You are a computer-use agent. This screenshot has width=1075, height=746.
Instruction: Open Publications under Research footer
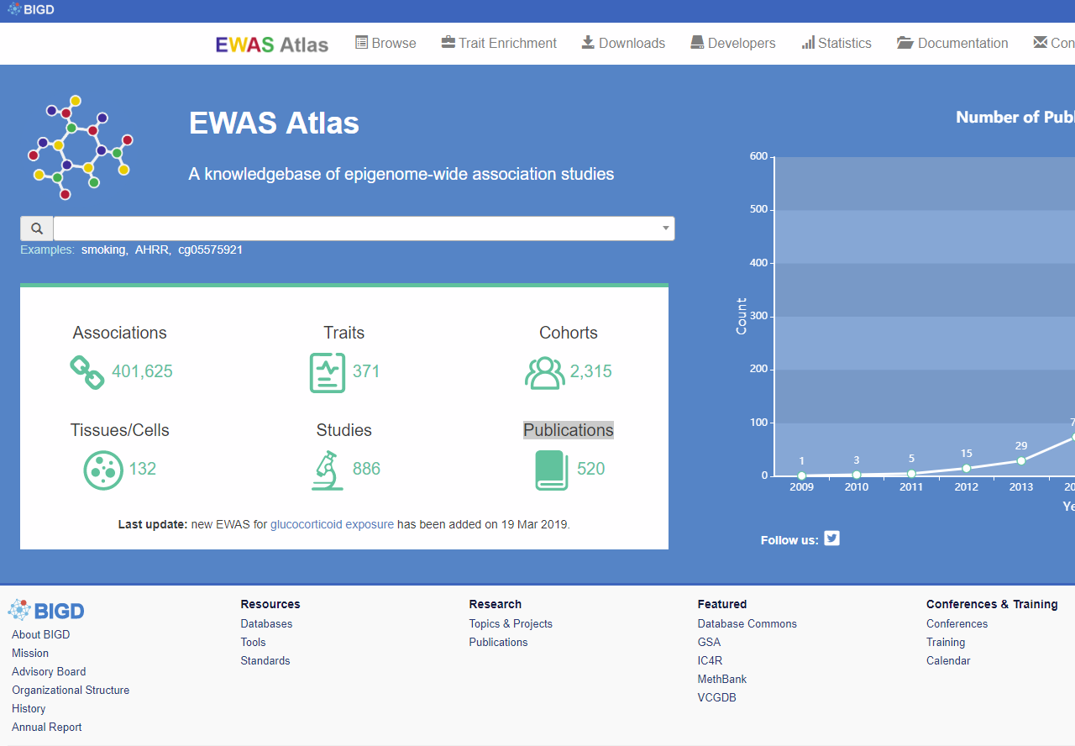[498, 642]
